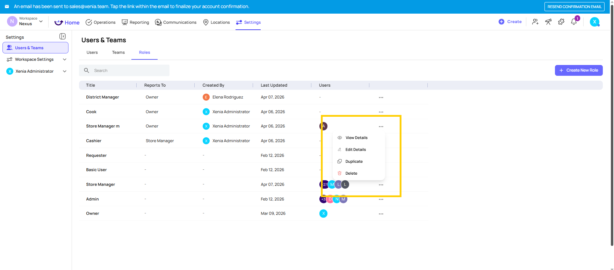Screen dimensions: 614x270
Task: Open three-dot menu for Admin role
Action: (381, 199)
